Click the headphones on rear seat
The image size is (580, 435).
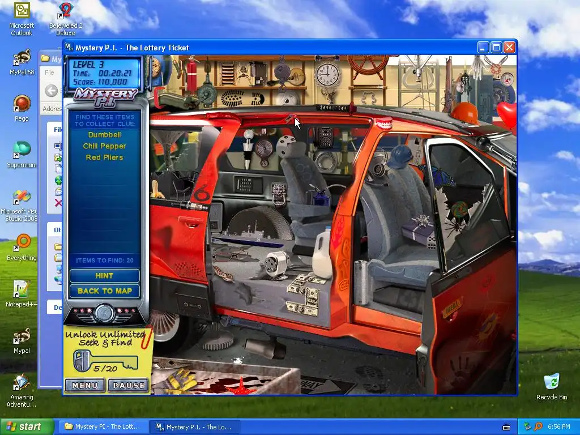tap(378, 168)
